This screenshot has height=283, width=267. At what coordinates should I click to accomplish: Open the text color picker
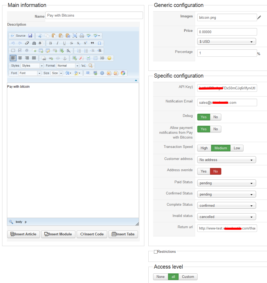68,73
